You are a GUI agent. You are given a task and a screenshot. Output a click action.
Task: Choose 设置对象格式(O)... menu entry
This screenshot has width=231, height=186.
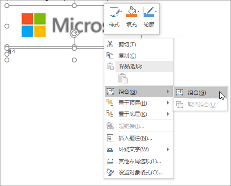tap(139, 173)
